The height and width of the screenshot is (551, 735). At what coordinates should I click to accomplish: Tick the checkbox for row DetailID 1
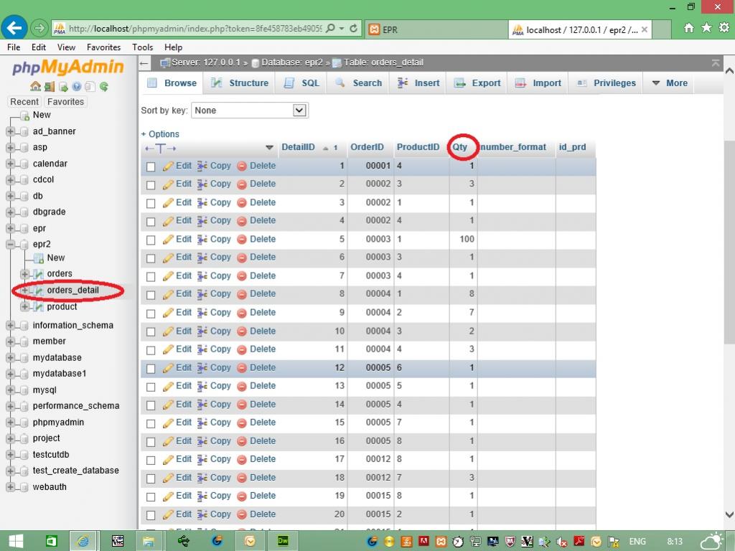[151, 166]
